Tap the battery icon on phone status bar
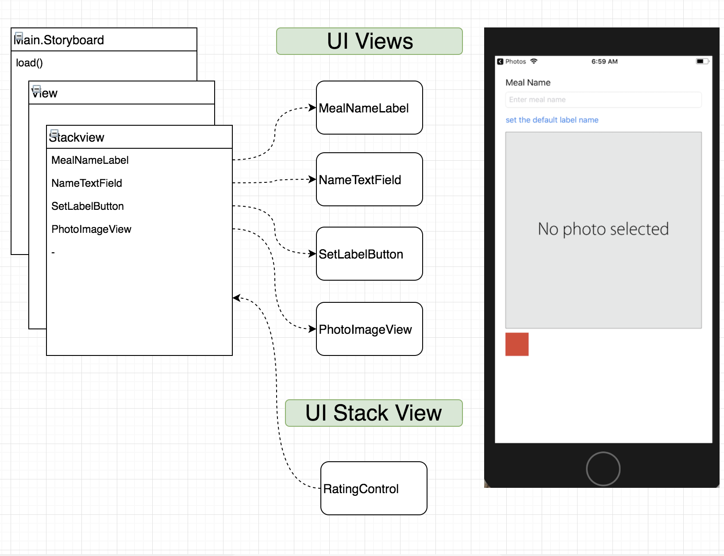The image size is (724, 556). 703,61
